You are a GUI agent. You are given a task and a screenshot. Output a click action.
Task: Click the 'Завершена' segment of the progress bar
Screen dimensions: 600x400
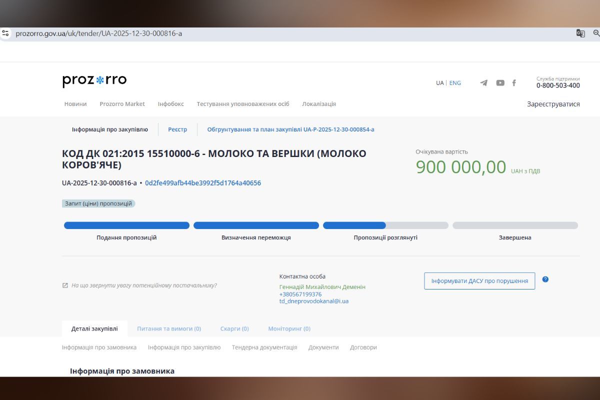(x=514, y=225)
